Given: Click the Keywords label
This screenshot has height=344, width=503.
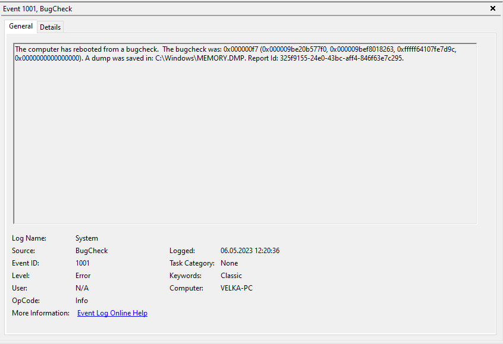Looking at the screenshot, I should tap(186, 276).
